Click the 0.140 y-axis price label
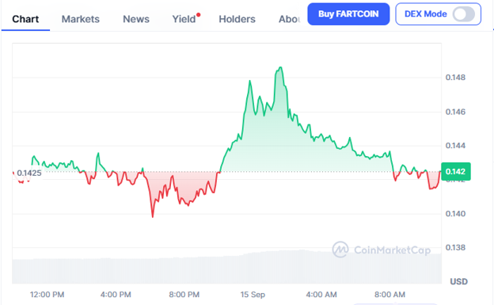This screenshot has width=494, height=305. [x=455, y=214]
